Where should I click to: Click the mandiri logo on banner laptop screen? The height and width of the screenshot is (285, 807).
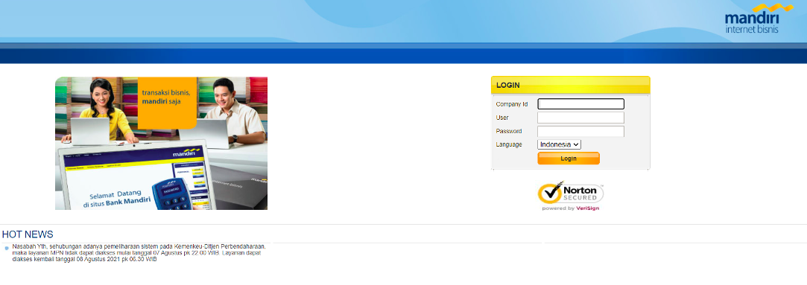pyautogui.click(x=184, y=153)
